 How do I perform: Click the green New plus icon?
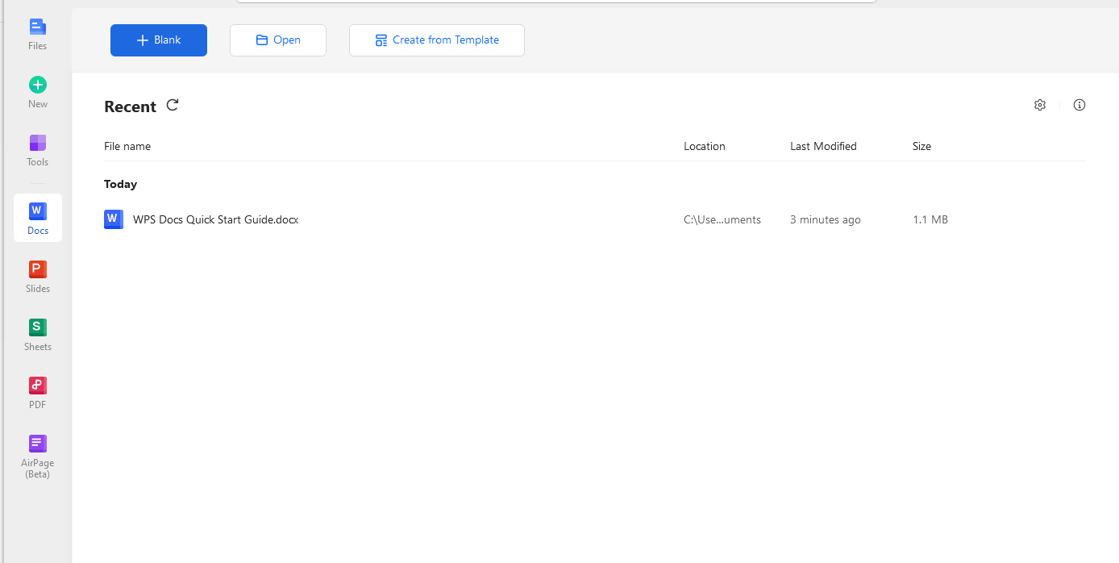(x=38, y=85)
